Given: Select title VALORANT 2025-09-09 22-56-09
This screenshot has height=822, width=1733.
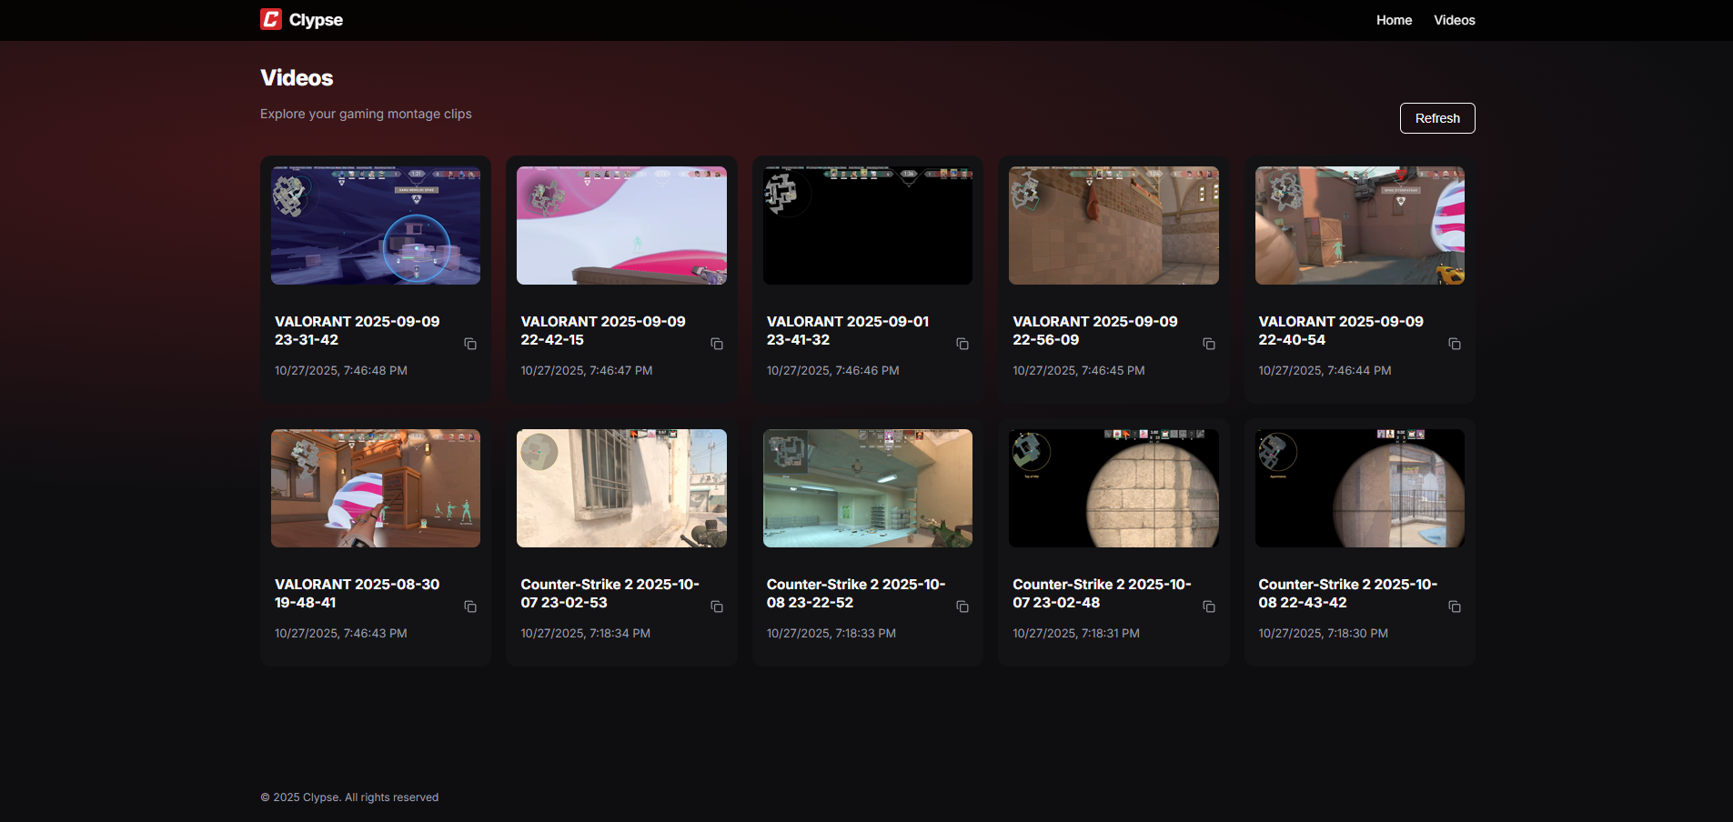Looking at the screenshot, I should tap(1095, 331).
